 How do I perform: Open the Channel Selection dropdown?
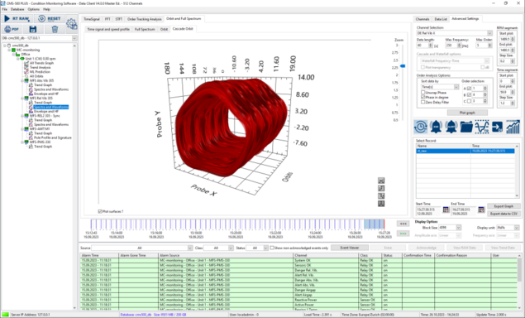point(455,33)
